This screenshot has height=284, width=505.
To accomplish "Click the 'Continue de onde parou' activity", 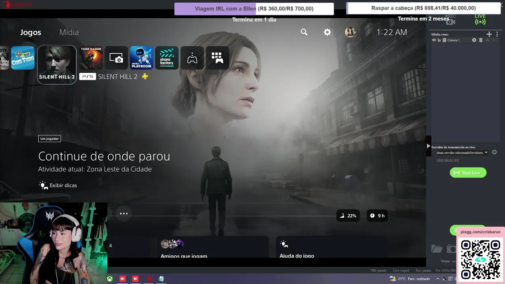I will (x=104, y=156).
